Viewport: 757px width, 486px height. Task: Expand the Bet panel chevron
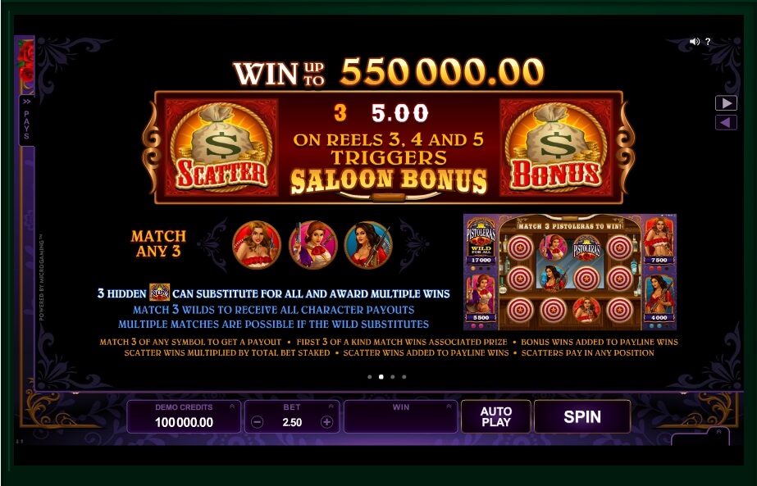click(331, 407)
